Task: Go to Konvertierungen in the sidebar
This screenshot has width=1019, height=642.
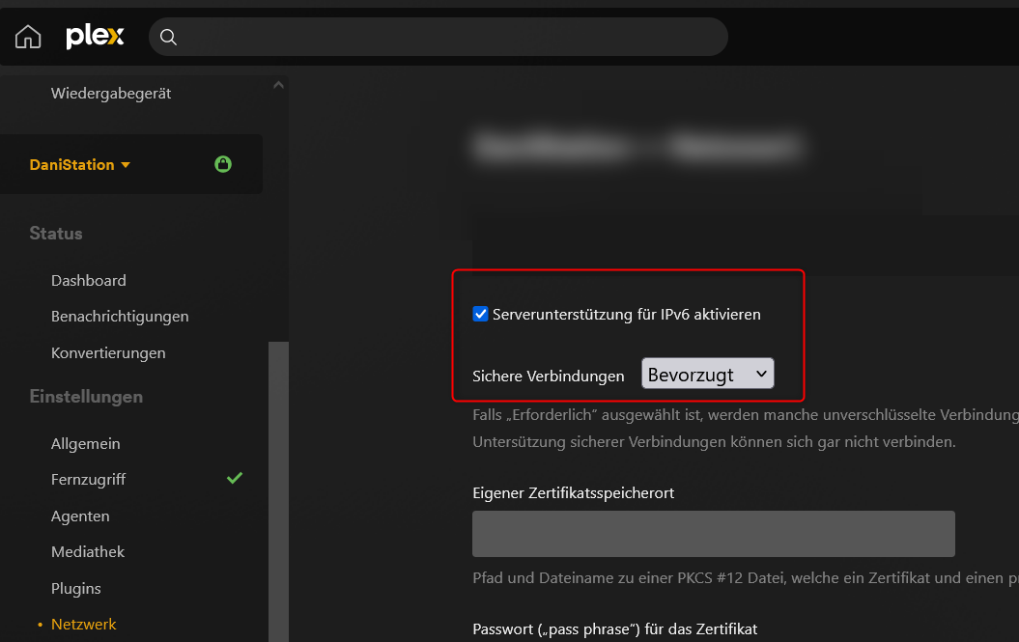Action: (108, 353)
